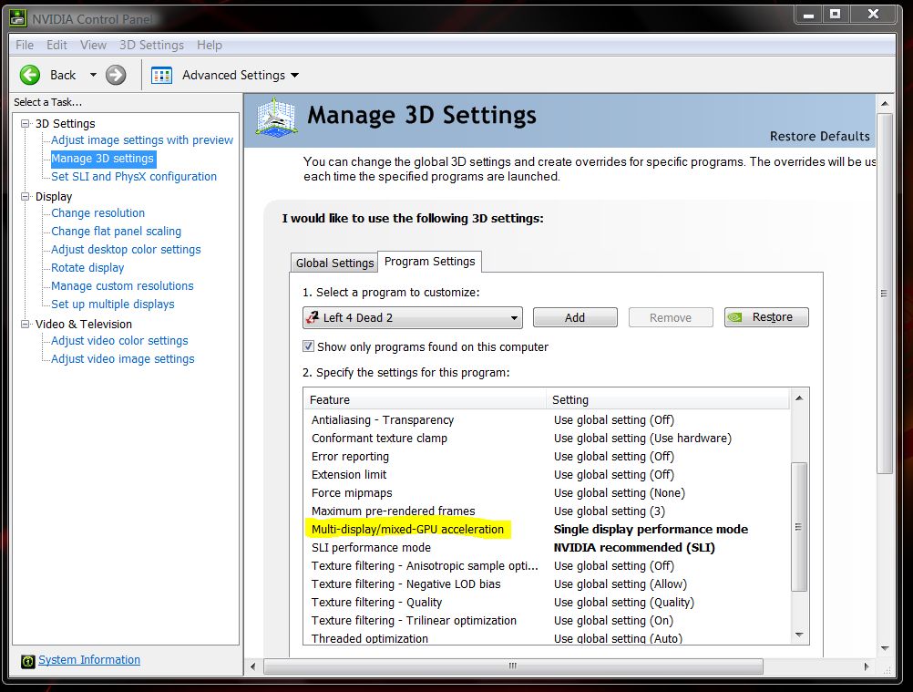Image resolution: width=913 pixels, height=692 pixels.
Task: Open Set up multiple displays task
Action: coord(113,305)
